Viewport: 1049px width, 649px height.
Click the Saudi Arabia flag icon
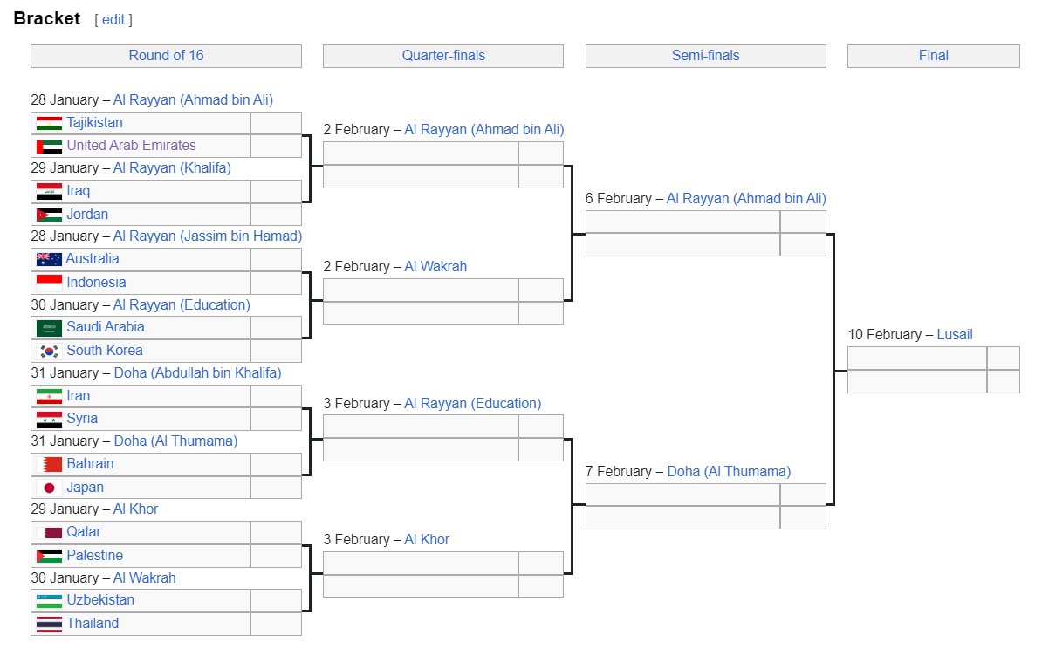pos(49,327)
